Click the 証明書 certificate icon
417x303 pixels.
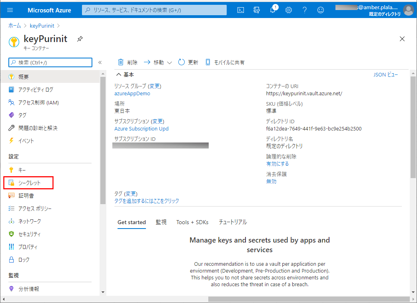coord(11,195)
